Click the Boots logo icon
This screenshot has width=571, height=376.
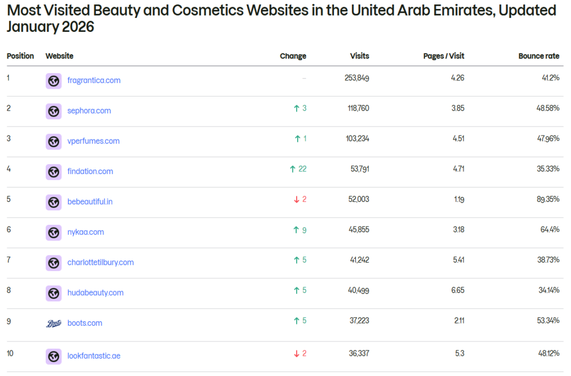click(54, 322)
